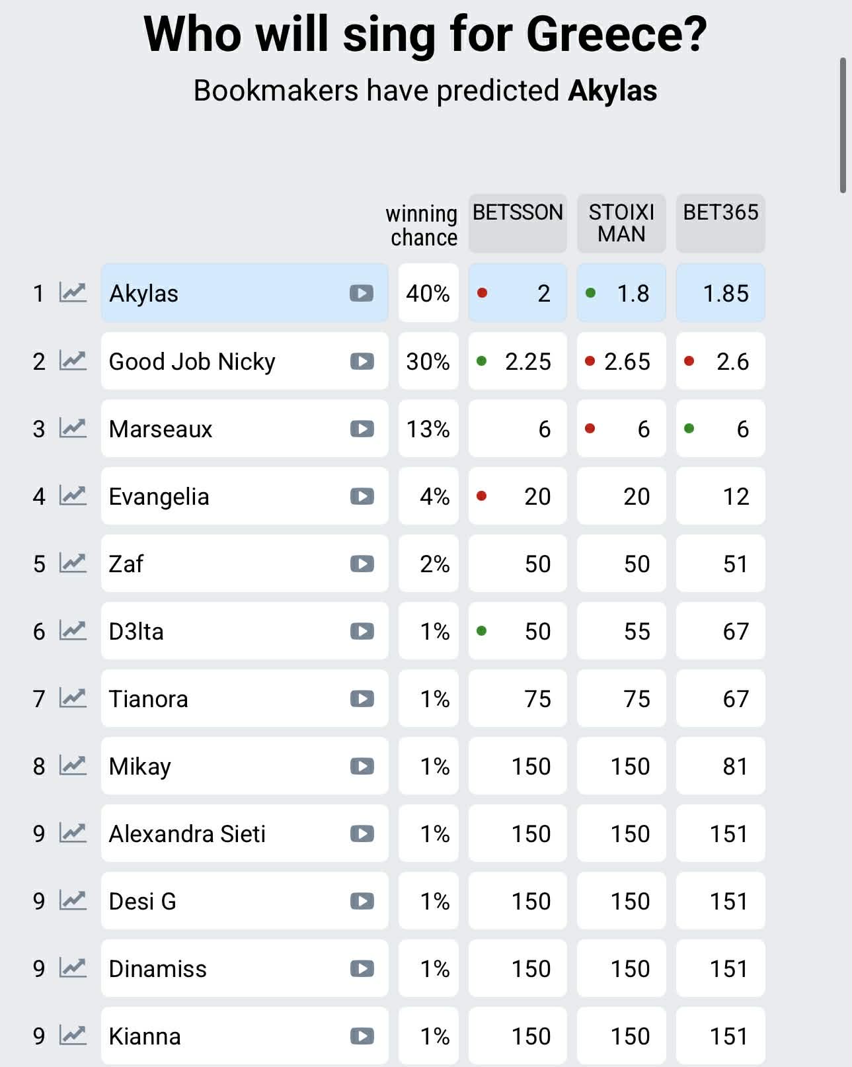Play the D3lta video icon
The image size is (852, 1067).
[x=362, y=631]
